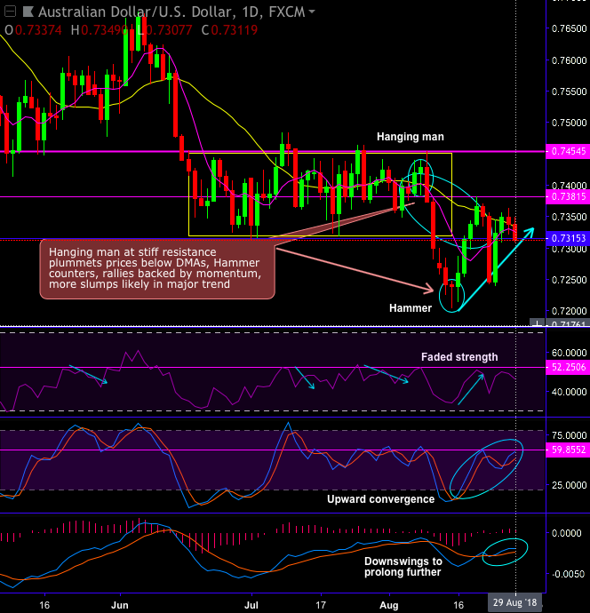590x613 pixels.
Task: Click the 60.0000 RSI axis label
Action: click(569, 353)
